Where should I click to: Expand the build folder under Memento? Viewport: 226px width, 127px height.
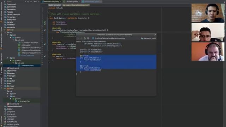[x=5, y=30]
